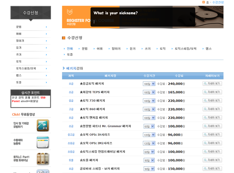The image size is (234, 173).
Task: Open the ★토익 860 패키지 title
Action: [x=92, y=109]
